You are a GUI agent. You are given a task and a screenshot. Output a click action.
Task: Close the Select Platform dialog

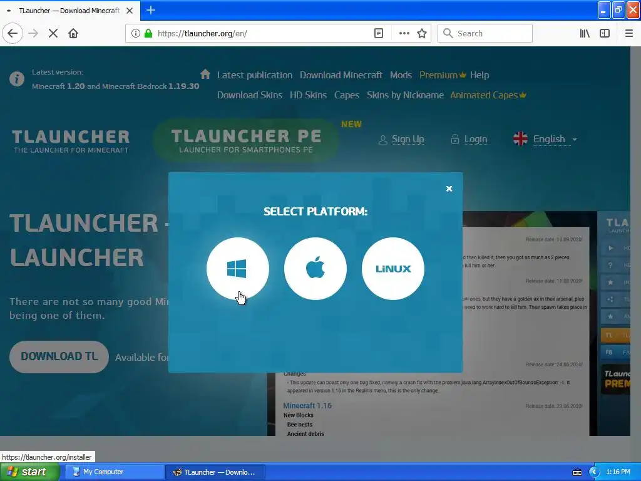[x=449, y=189]
